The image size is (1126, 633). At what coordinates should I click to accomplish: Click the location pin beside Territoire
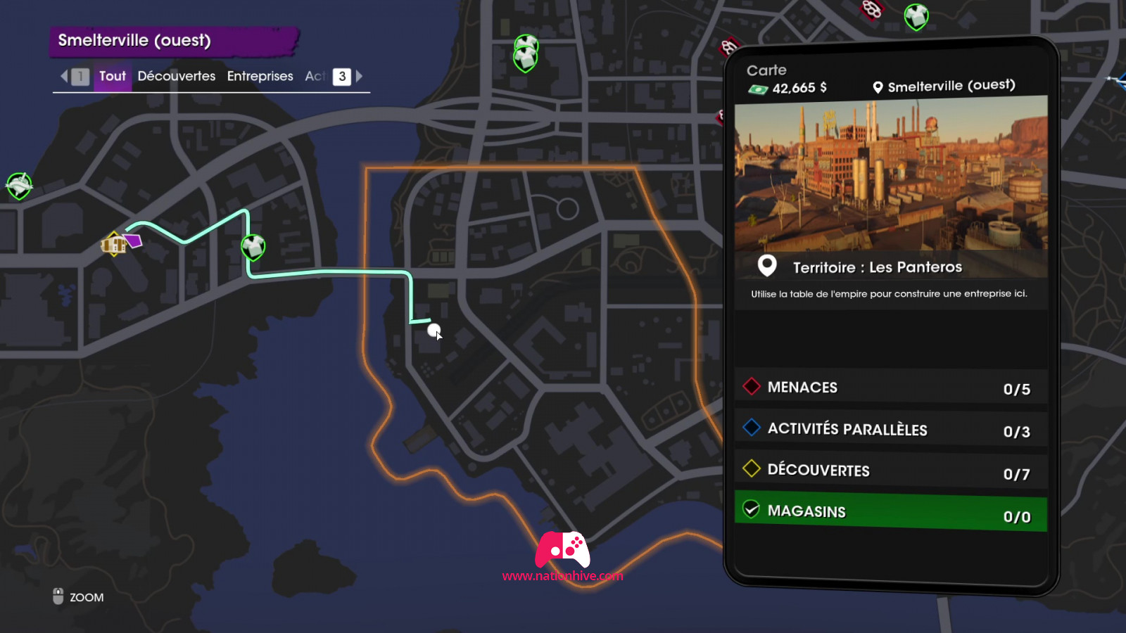point(767,265)
